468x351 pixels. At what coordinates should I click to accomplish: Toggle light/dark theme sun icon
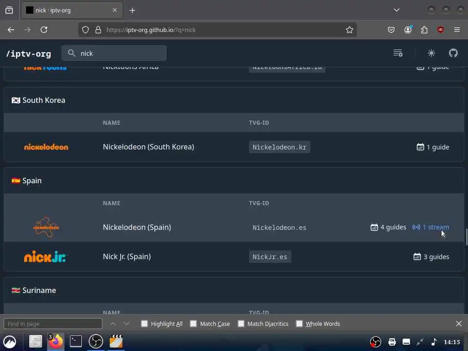[x=431, y=53]
